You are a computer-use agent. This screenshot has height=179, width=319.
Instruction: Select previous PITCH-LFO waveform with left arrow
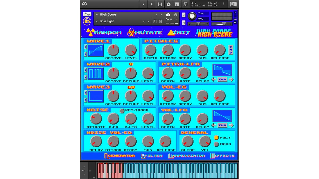[x=214, y=79]
